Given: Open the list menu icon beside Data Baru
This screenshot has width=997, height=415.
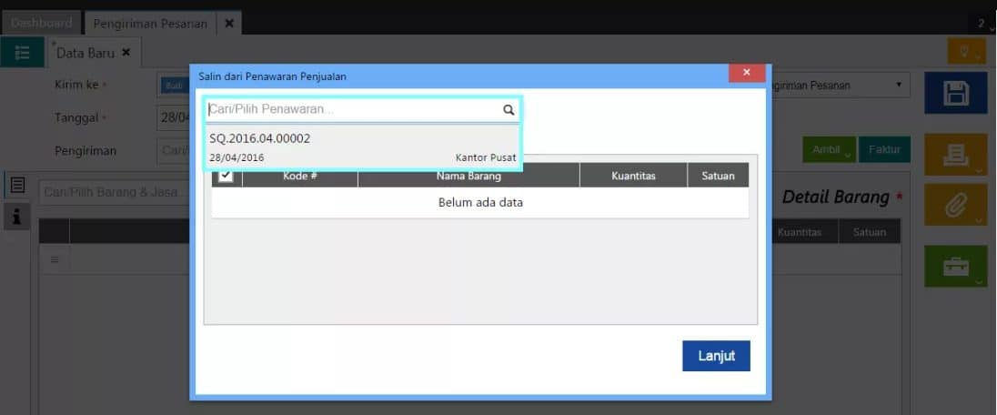Looking at the screenshot, I should 22,52.
